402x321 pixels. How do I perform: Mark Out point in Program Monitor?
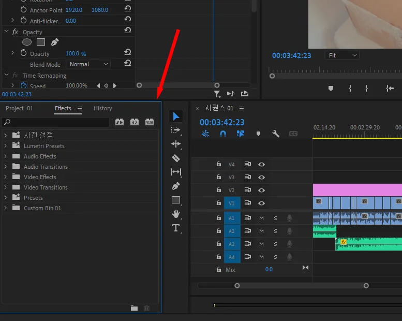[x=366, y=89]
